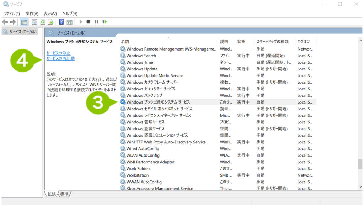This screenshot has height=205, width=364.
Task: Switch to the 標準 tab
Action: pyautogui.click(x=64, y=194)
